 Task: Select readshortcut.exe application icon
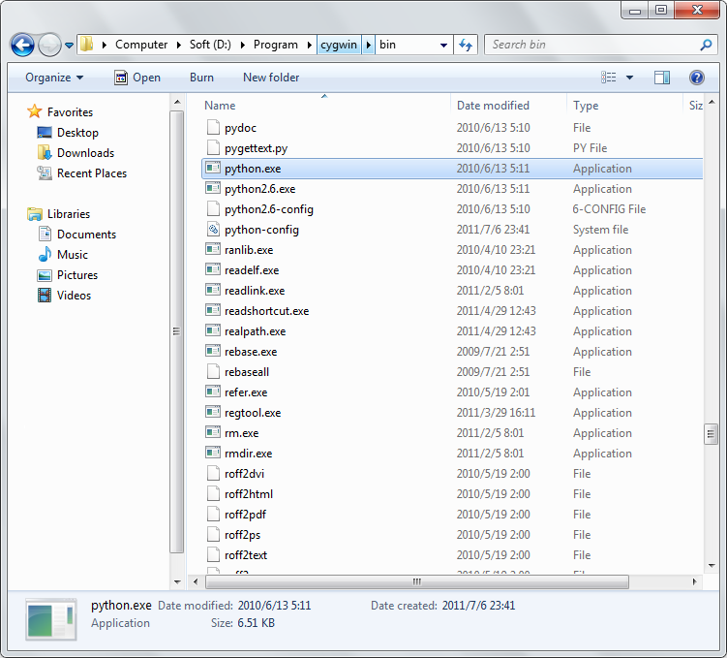213,310
